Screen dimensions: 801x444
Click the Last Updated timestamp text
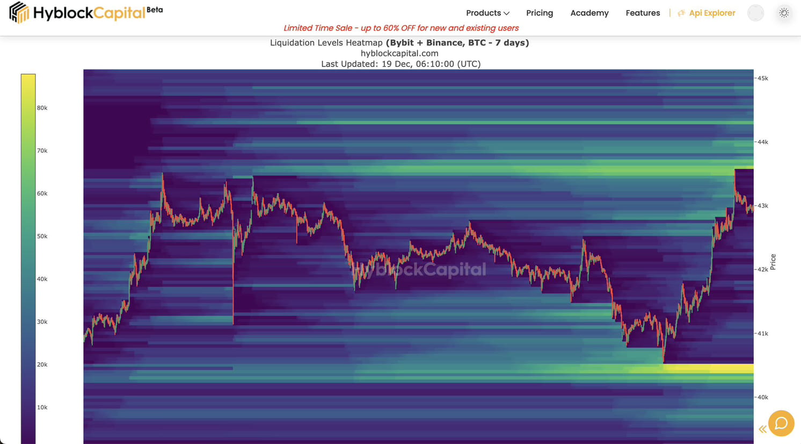click(x=400, y=64)
